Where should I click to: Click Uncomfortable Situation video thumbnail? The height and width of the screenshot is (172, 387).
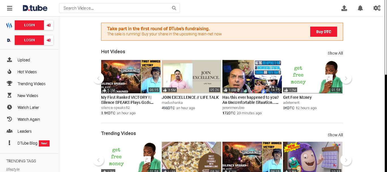[252, 76]
